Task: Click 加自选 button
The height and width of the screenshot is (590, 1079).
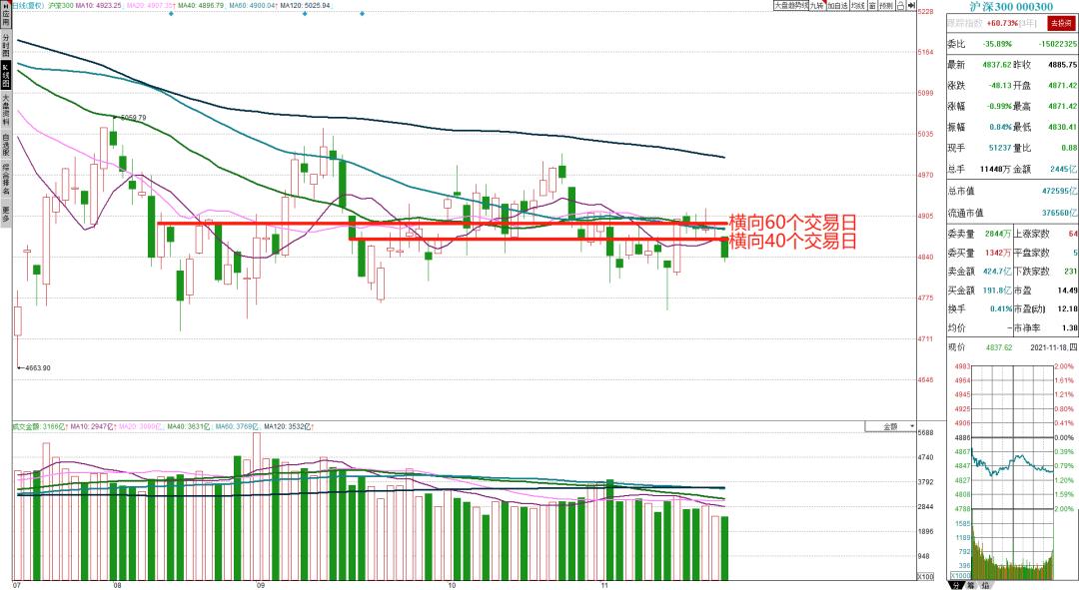Action: [x=837, y=6]
